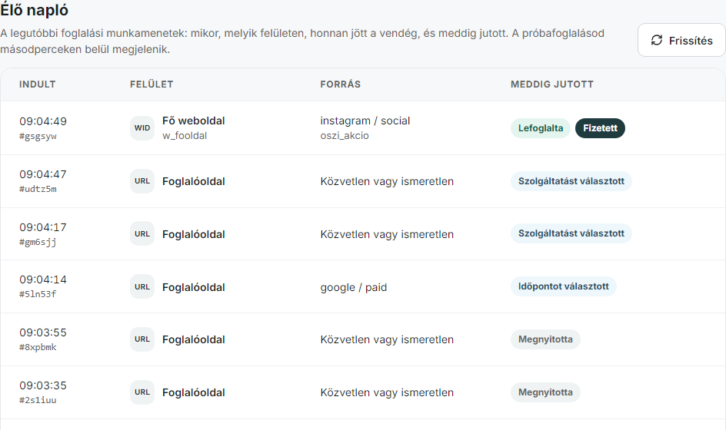Click the INDULT column header

pyautogui.click(x=38, y=84)
